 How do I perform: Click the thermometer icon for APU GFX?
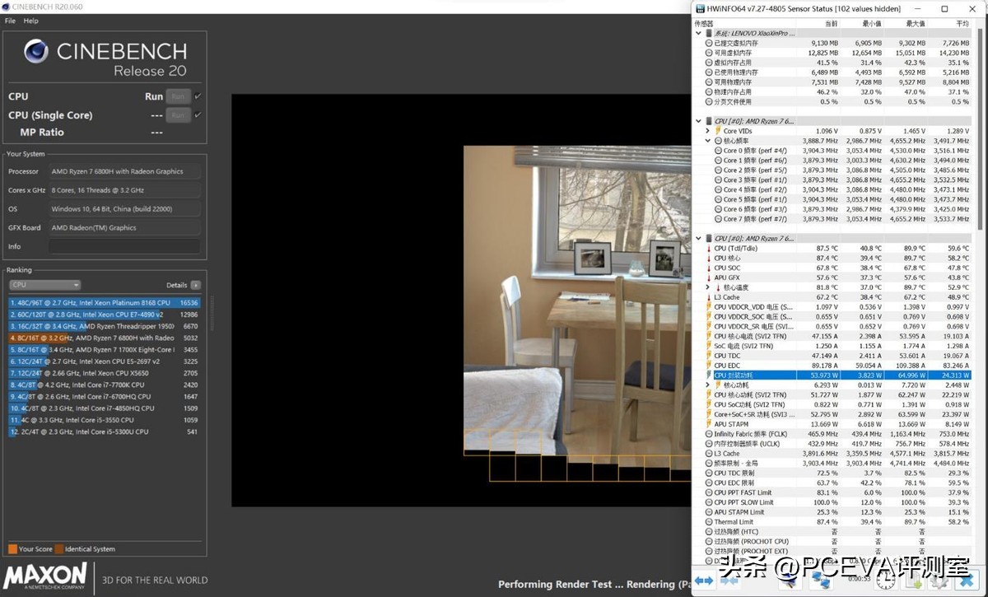tap(709, 278)
